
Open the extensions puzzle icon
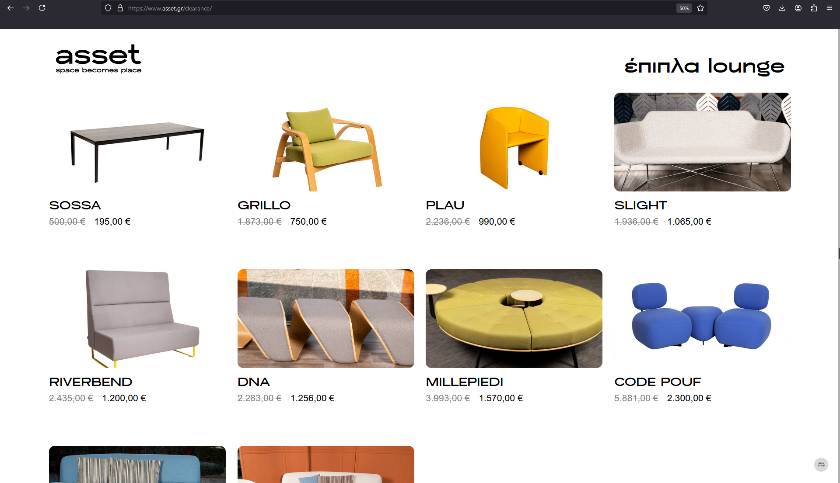[x=814, y=8]
